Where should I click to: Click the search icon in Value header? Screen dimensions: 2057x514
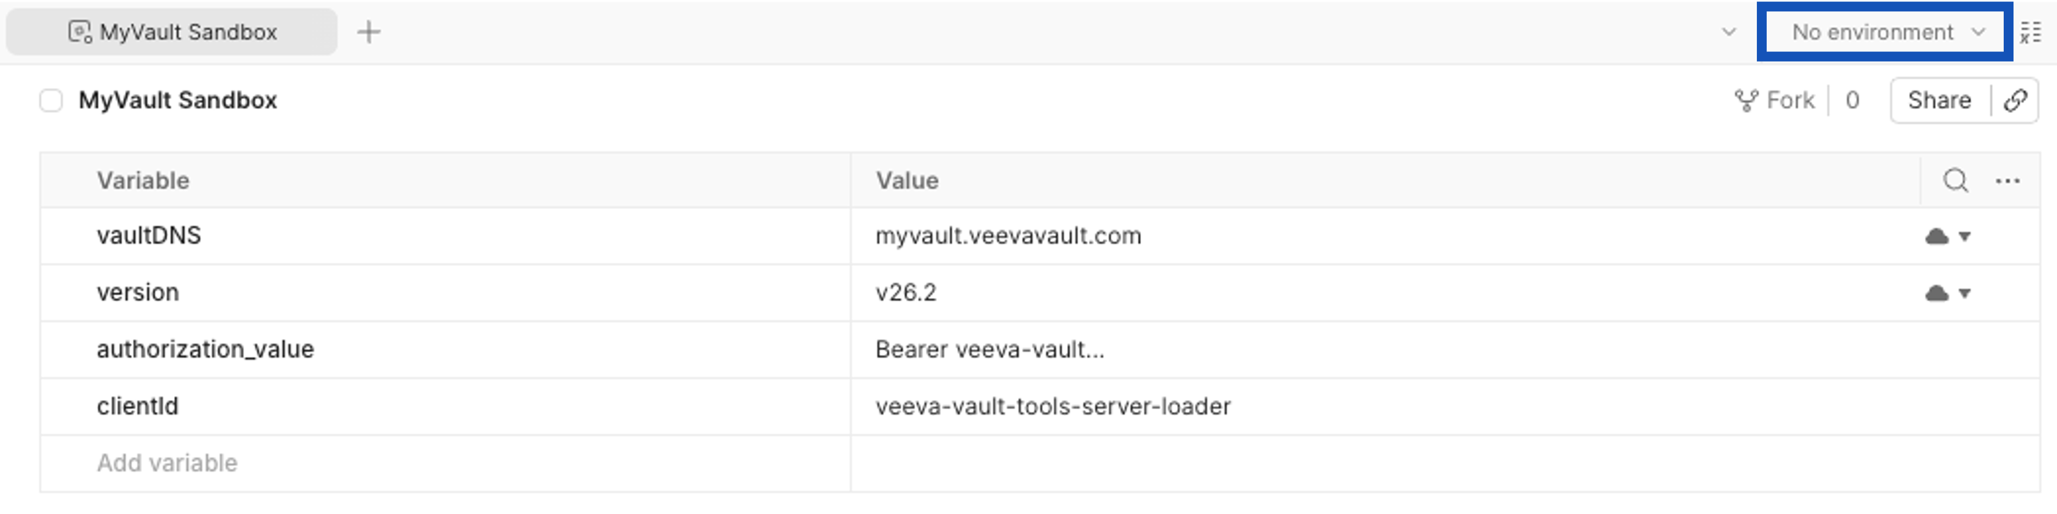(1956, 180)
